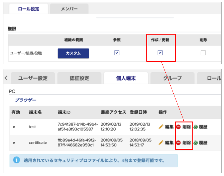Viewport: 224px width, 176px height.
Task: Click 編集 link for certificate device
Action: (x=169, y=143)
